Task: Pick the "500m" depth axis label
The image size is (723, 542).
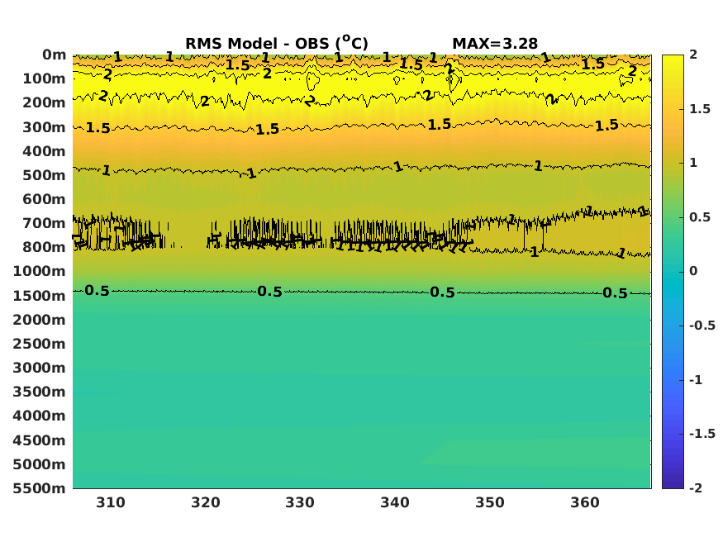Action: coord(44,175)
